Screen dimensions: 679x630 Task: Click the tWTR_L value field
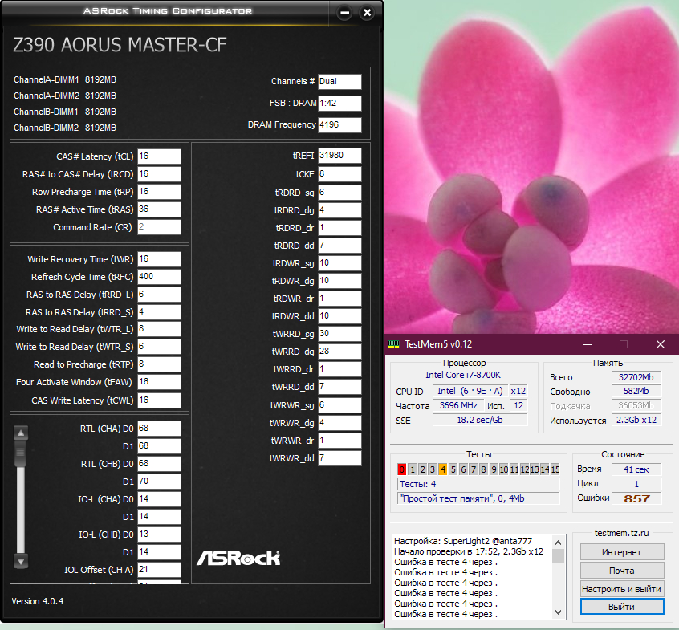159,329
